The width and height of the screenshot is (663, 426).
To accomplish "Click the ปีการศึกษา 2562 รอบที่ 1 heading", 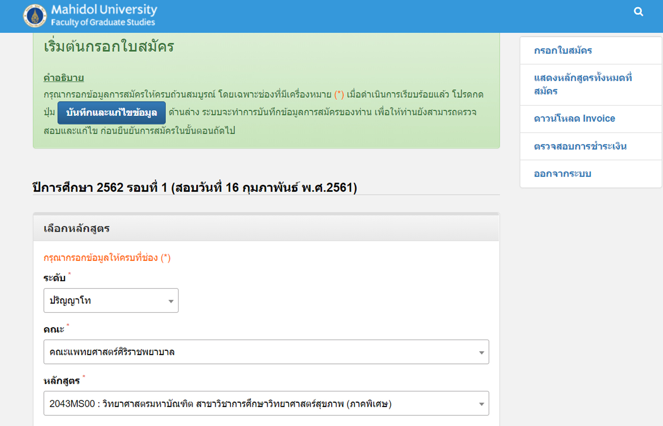I will click(195, 187).
